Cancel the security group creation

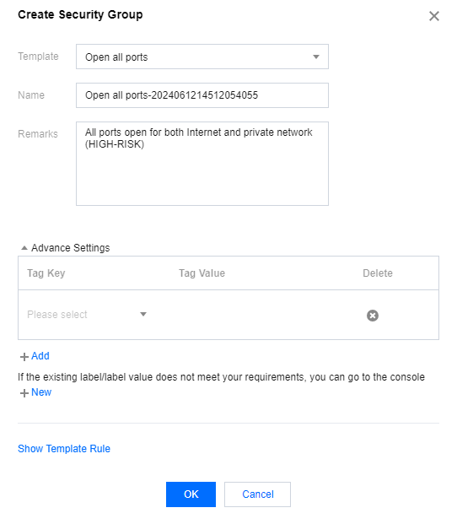[x=257, y=494]
